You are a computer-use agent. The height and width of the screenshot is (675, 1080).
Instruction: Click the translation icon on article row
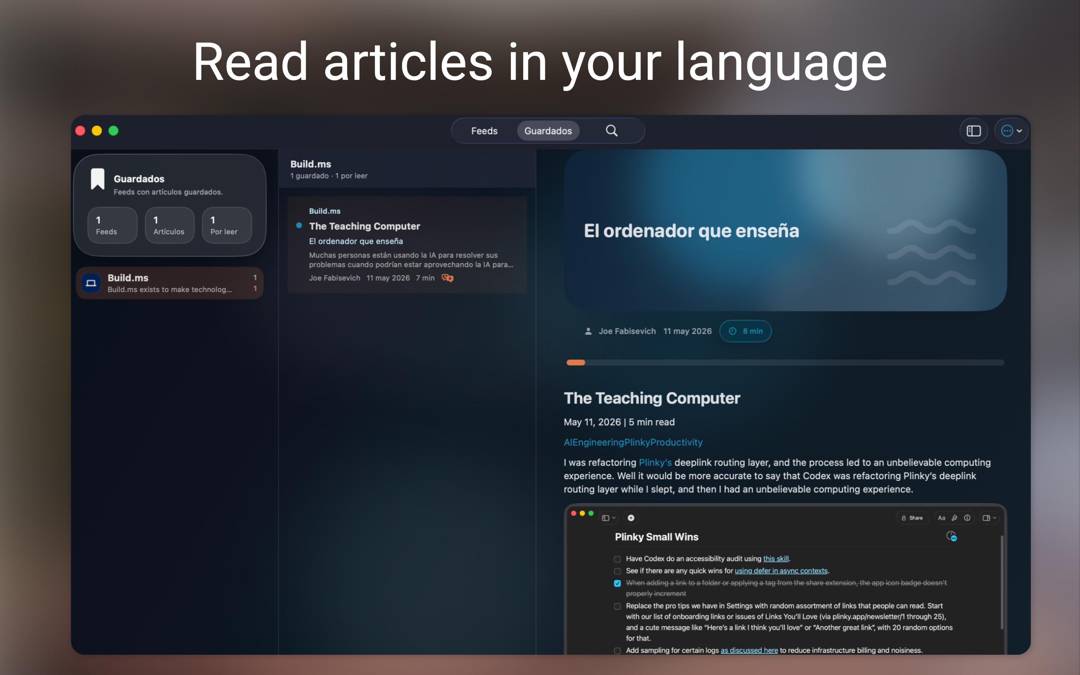click(x=447, y=277)
